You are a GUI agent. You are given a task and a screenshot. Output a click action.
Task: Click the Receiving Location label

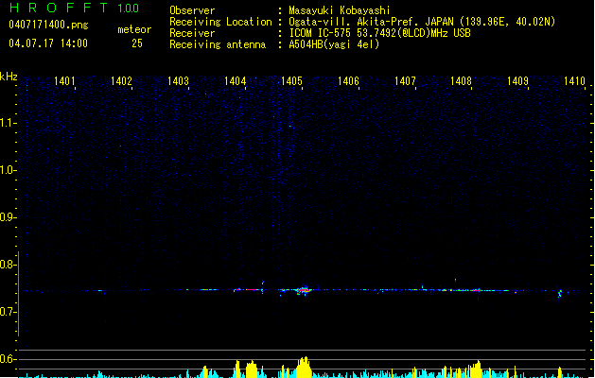[x=220, y=22]
